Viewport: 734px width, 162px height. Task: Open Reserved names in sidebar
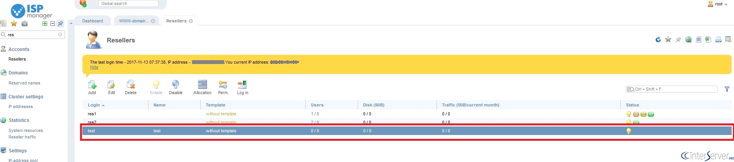pyautogui.click(x=24, y=83)
